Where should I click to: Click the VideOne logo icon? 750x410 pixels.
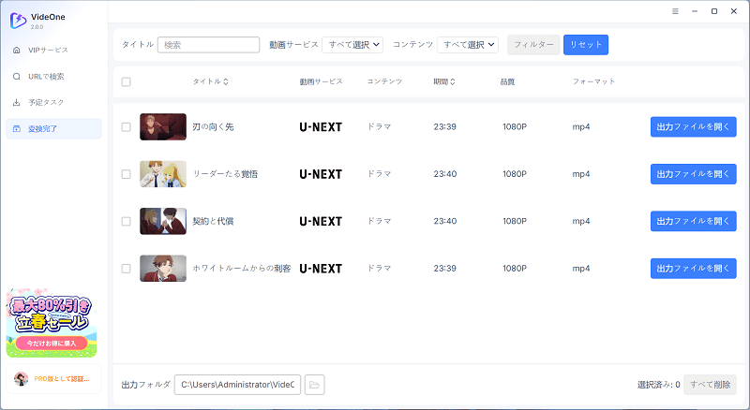(18, 21)
